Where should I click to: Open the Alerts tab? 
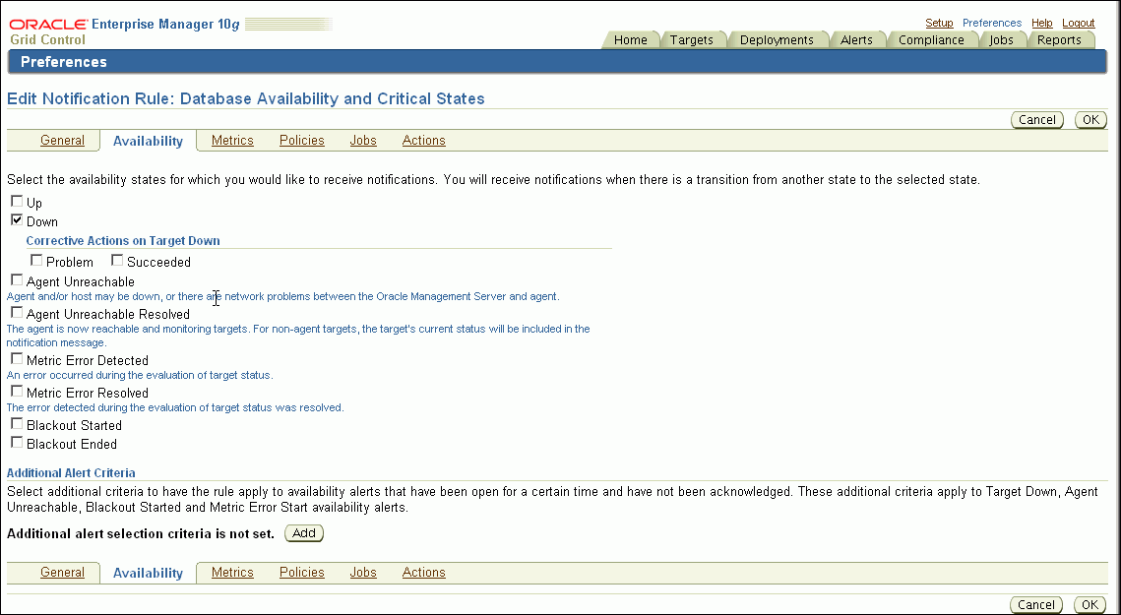pos(856,40)
